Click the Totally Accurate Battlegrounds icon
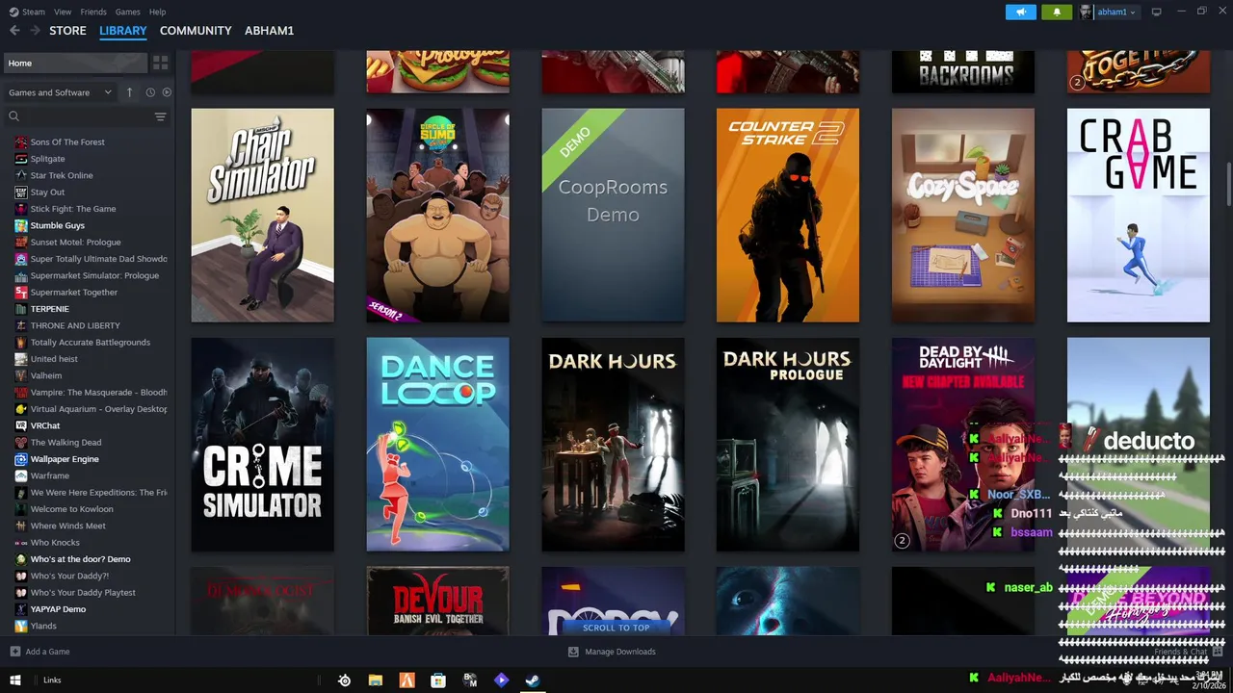The width and height of the screenshot is (1233, 693). 21,343
